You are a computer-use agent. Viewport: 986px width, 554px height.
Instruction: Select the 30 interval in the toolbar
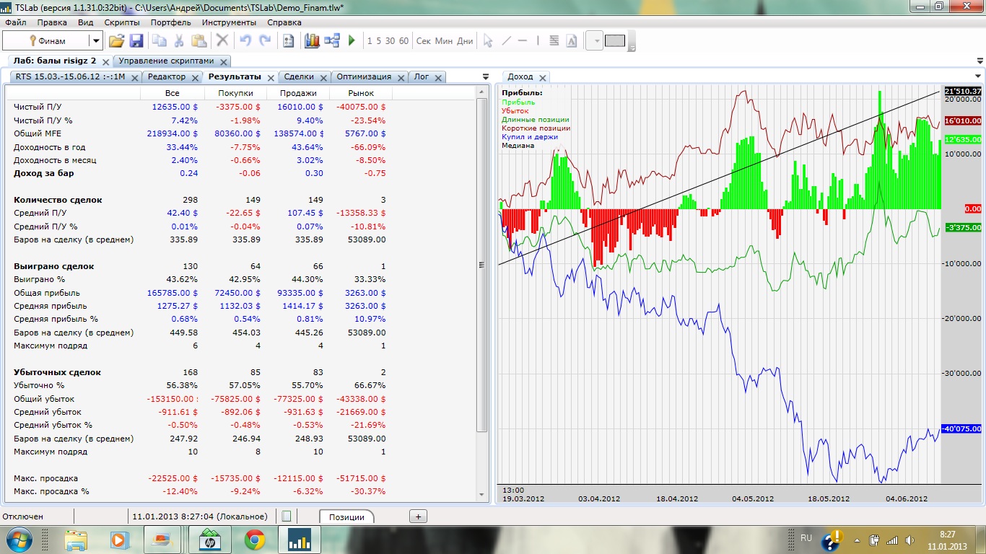(390, 41)
